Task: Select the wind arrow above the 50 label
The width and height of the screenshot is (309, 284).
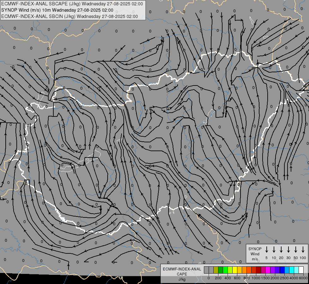Action: (x=296, y=250)
